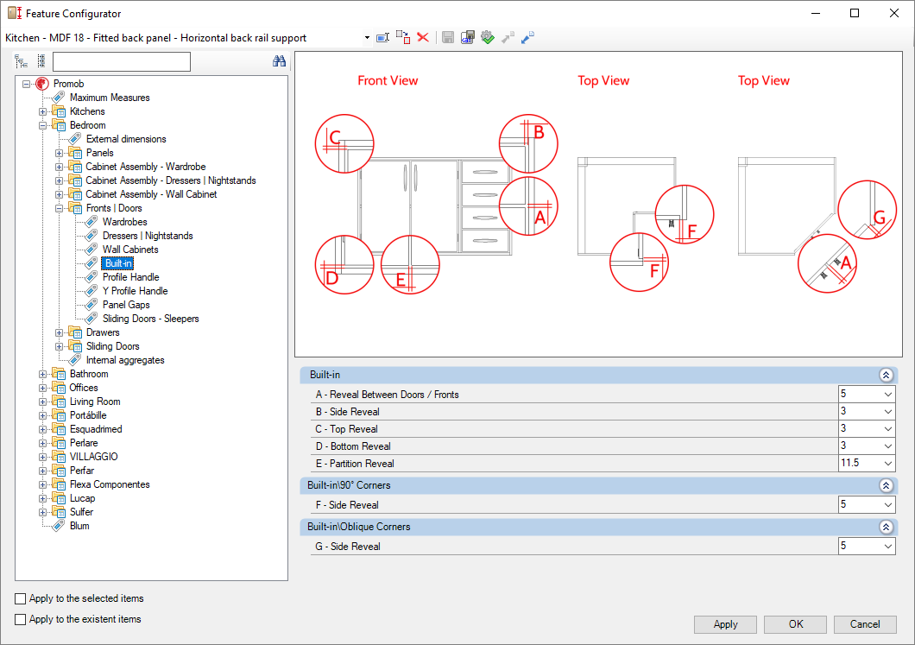
Task: Collapse the Bedroom tree node
Action: [42, 125]
